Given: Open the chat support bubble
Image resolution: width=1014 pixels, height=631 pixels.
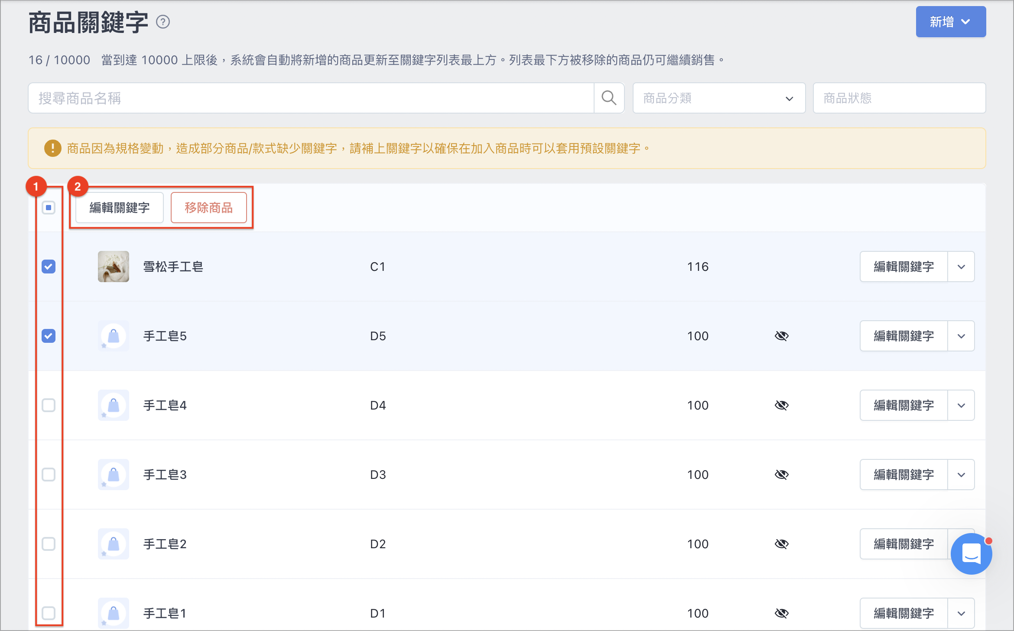Looking at the screenshot, I should (x=971, y=554).
